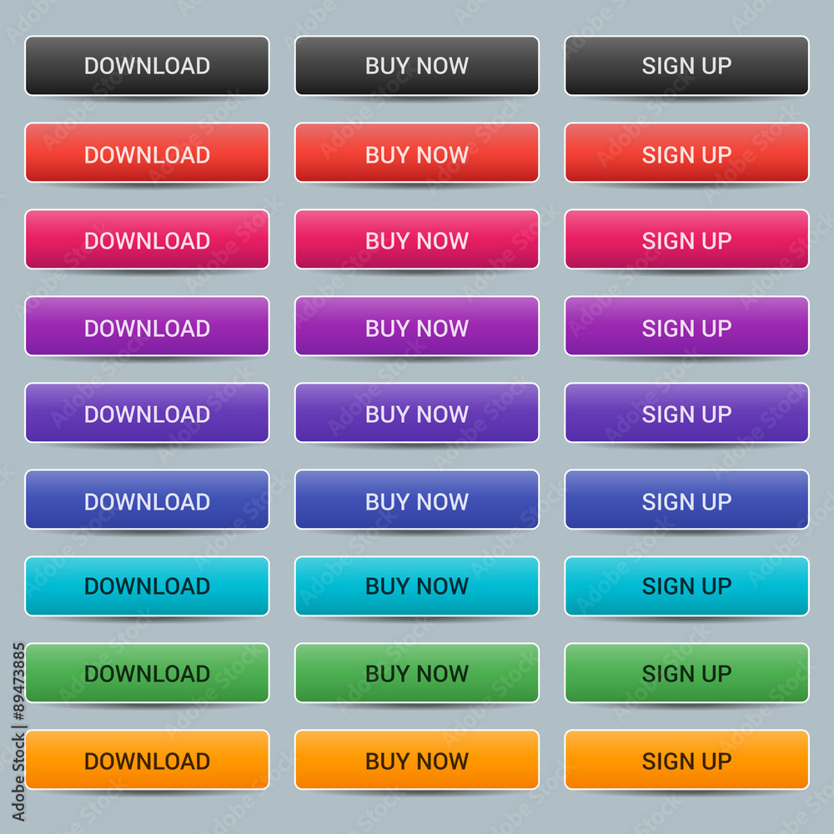This screenshot has width=834, height=834.
Task: Click the red BUY NOW button
Action: [417, 153]
